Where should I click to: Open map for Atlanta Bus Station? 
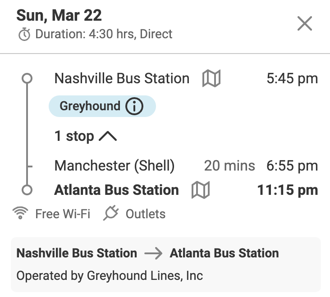pos(201,190)
